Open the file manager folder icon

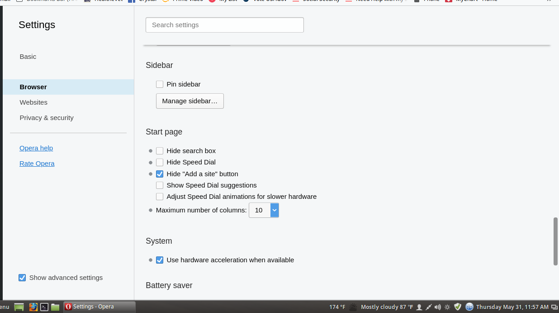(55, 307)
